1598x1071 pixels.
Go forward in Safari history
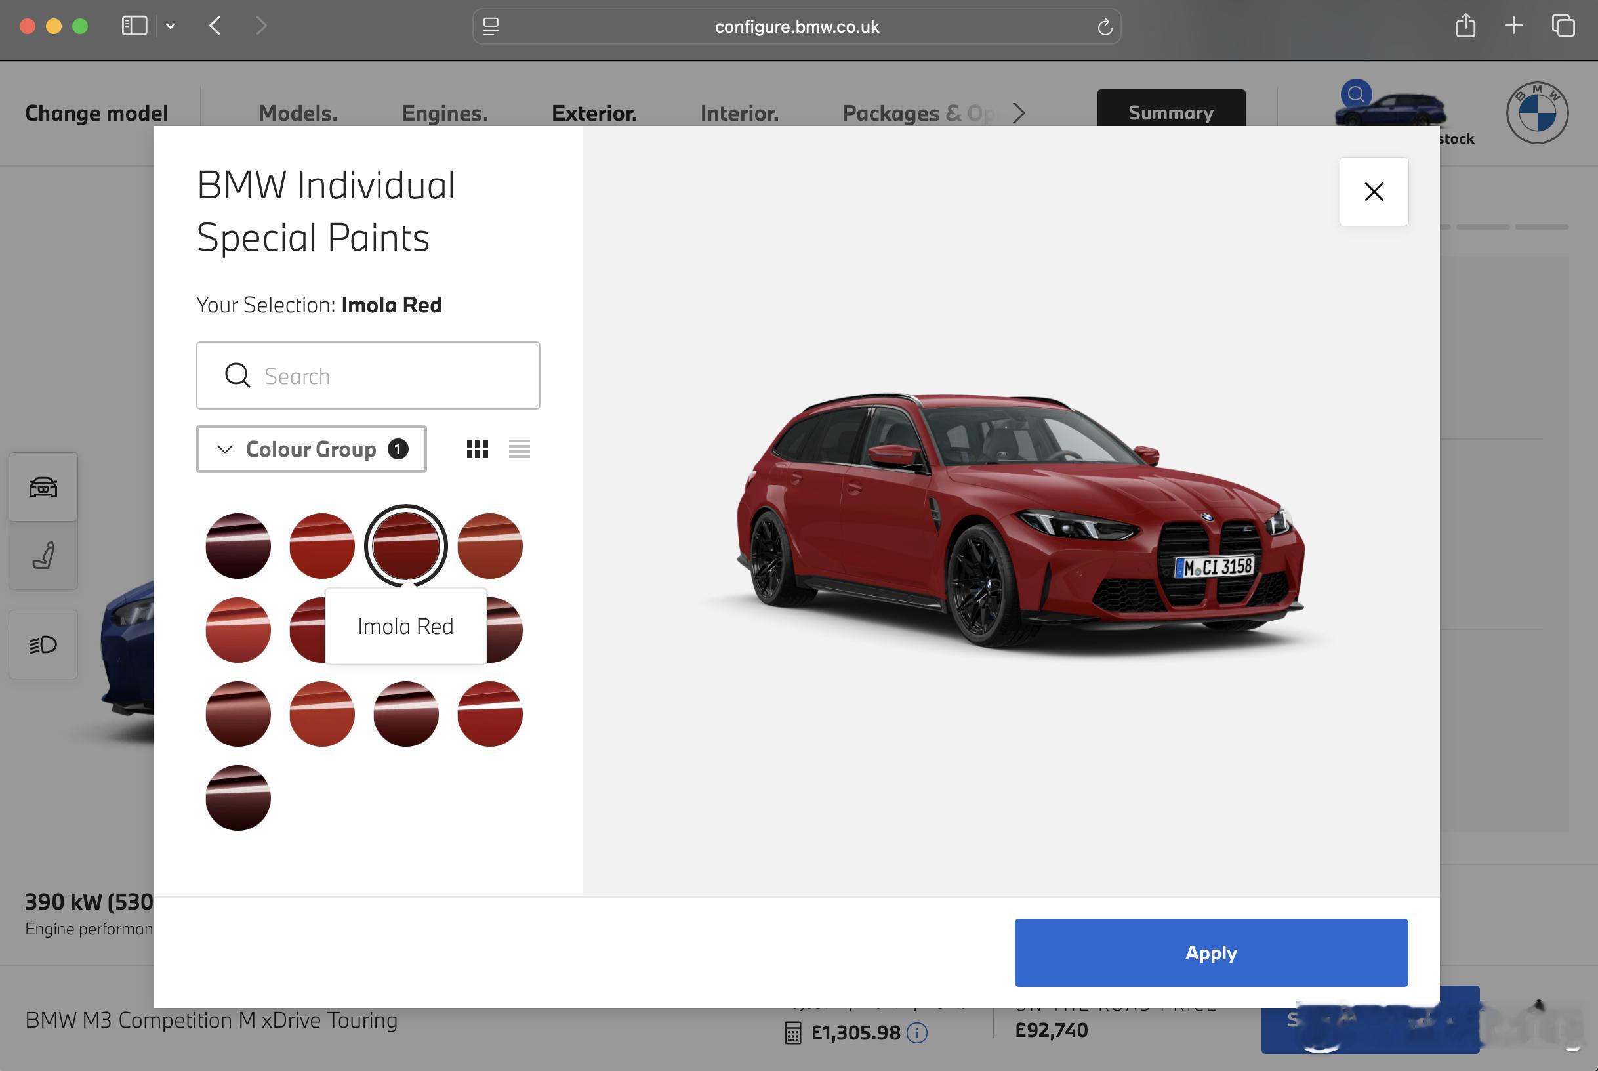pos(261,26)
